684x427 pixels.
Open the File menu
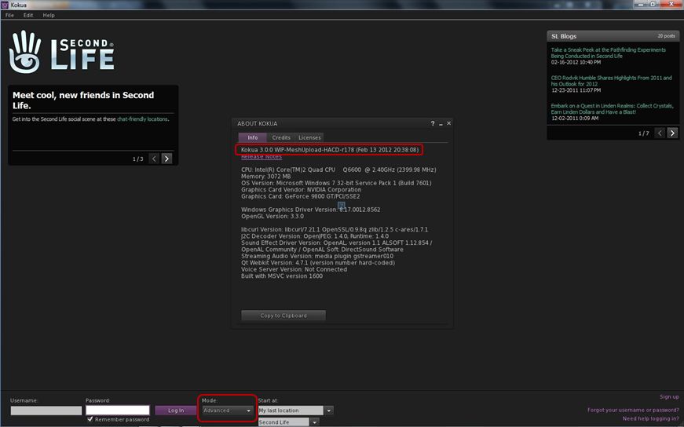9,15
